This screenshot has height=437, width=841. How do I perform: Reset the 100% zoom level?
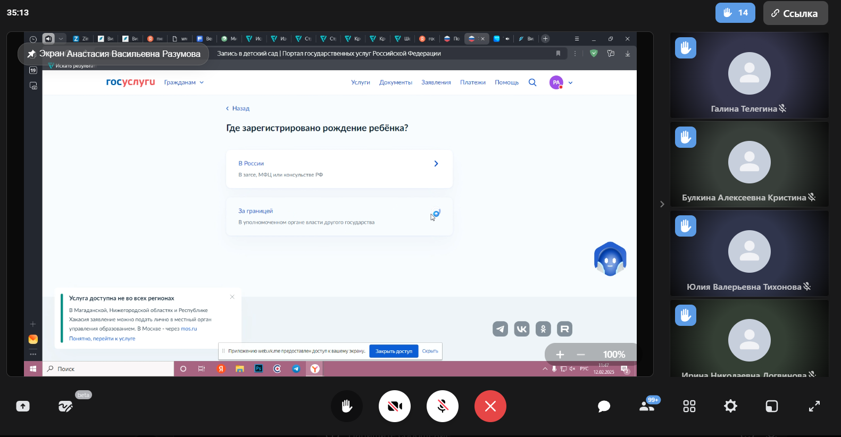pyautogui.click(x=614, y=355)
